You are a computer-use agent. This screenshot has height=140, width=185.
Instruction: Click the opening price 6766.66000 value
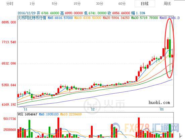(x=50, y=13)
